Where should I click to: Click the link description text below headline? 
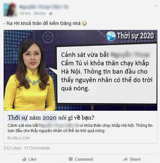tap(80, 128)
